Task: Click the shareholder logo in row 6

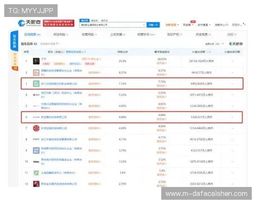Action: pyautogui.click(x=36, y=117)
